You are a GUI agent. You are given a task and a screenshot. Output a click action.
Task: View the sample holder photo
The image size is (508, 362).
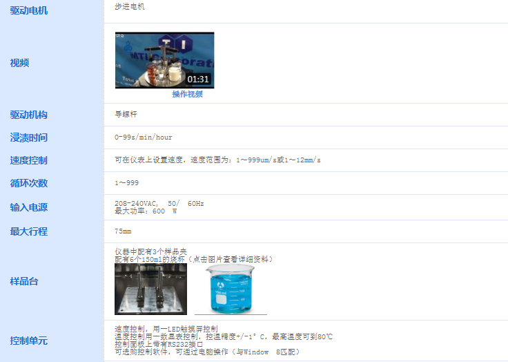point(150,289)
